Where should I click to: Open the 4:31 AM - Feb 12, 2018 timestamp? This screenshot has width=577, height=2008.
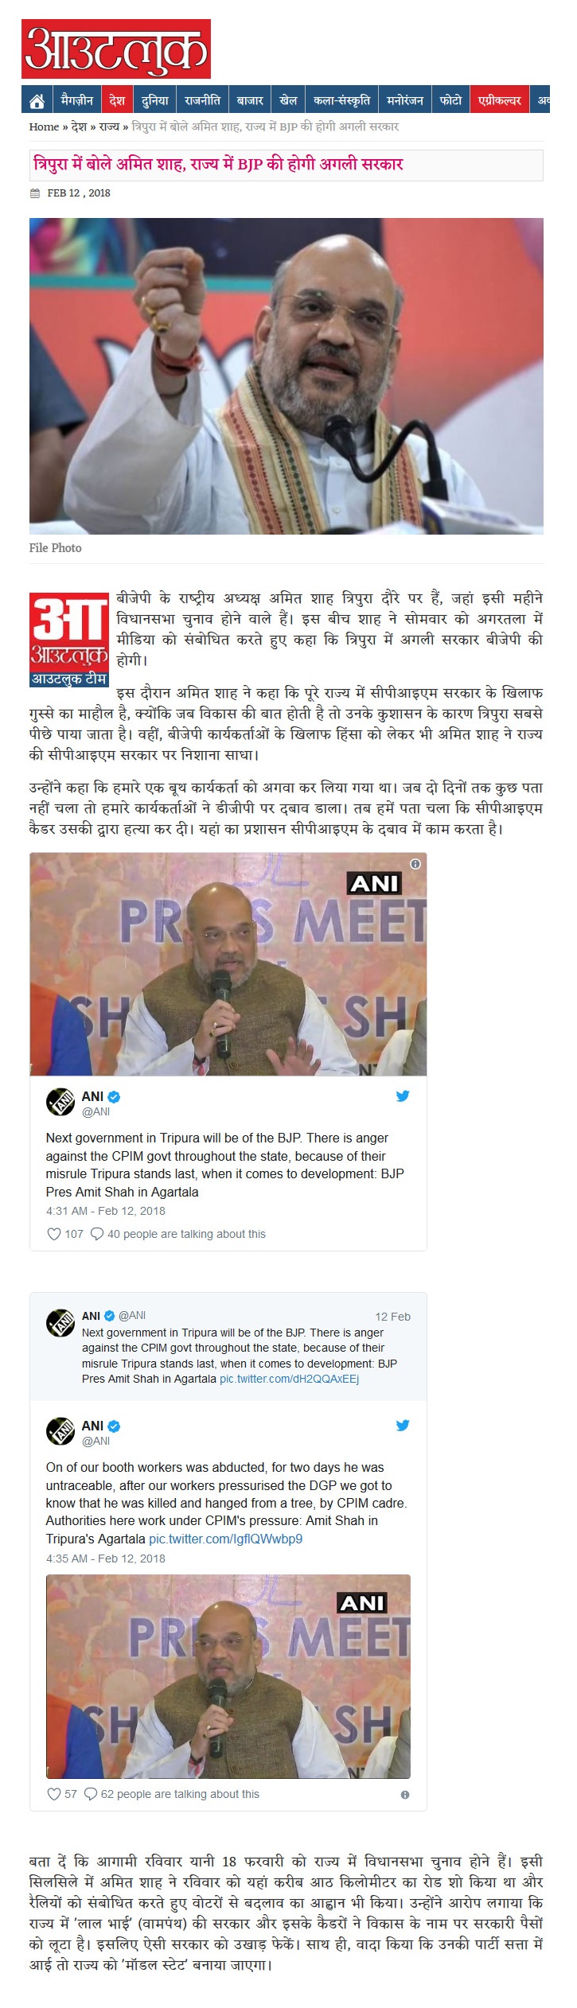106,1211
